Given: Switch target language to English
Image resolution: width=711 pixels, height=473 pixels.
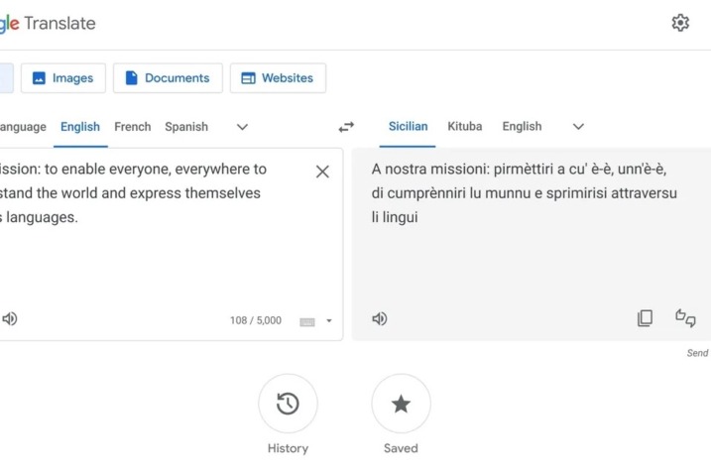Looking at the screenshot, I should (522, 127).
